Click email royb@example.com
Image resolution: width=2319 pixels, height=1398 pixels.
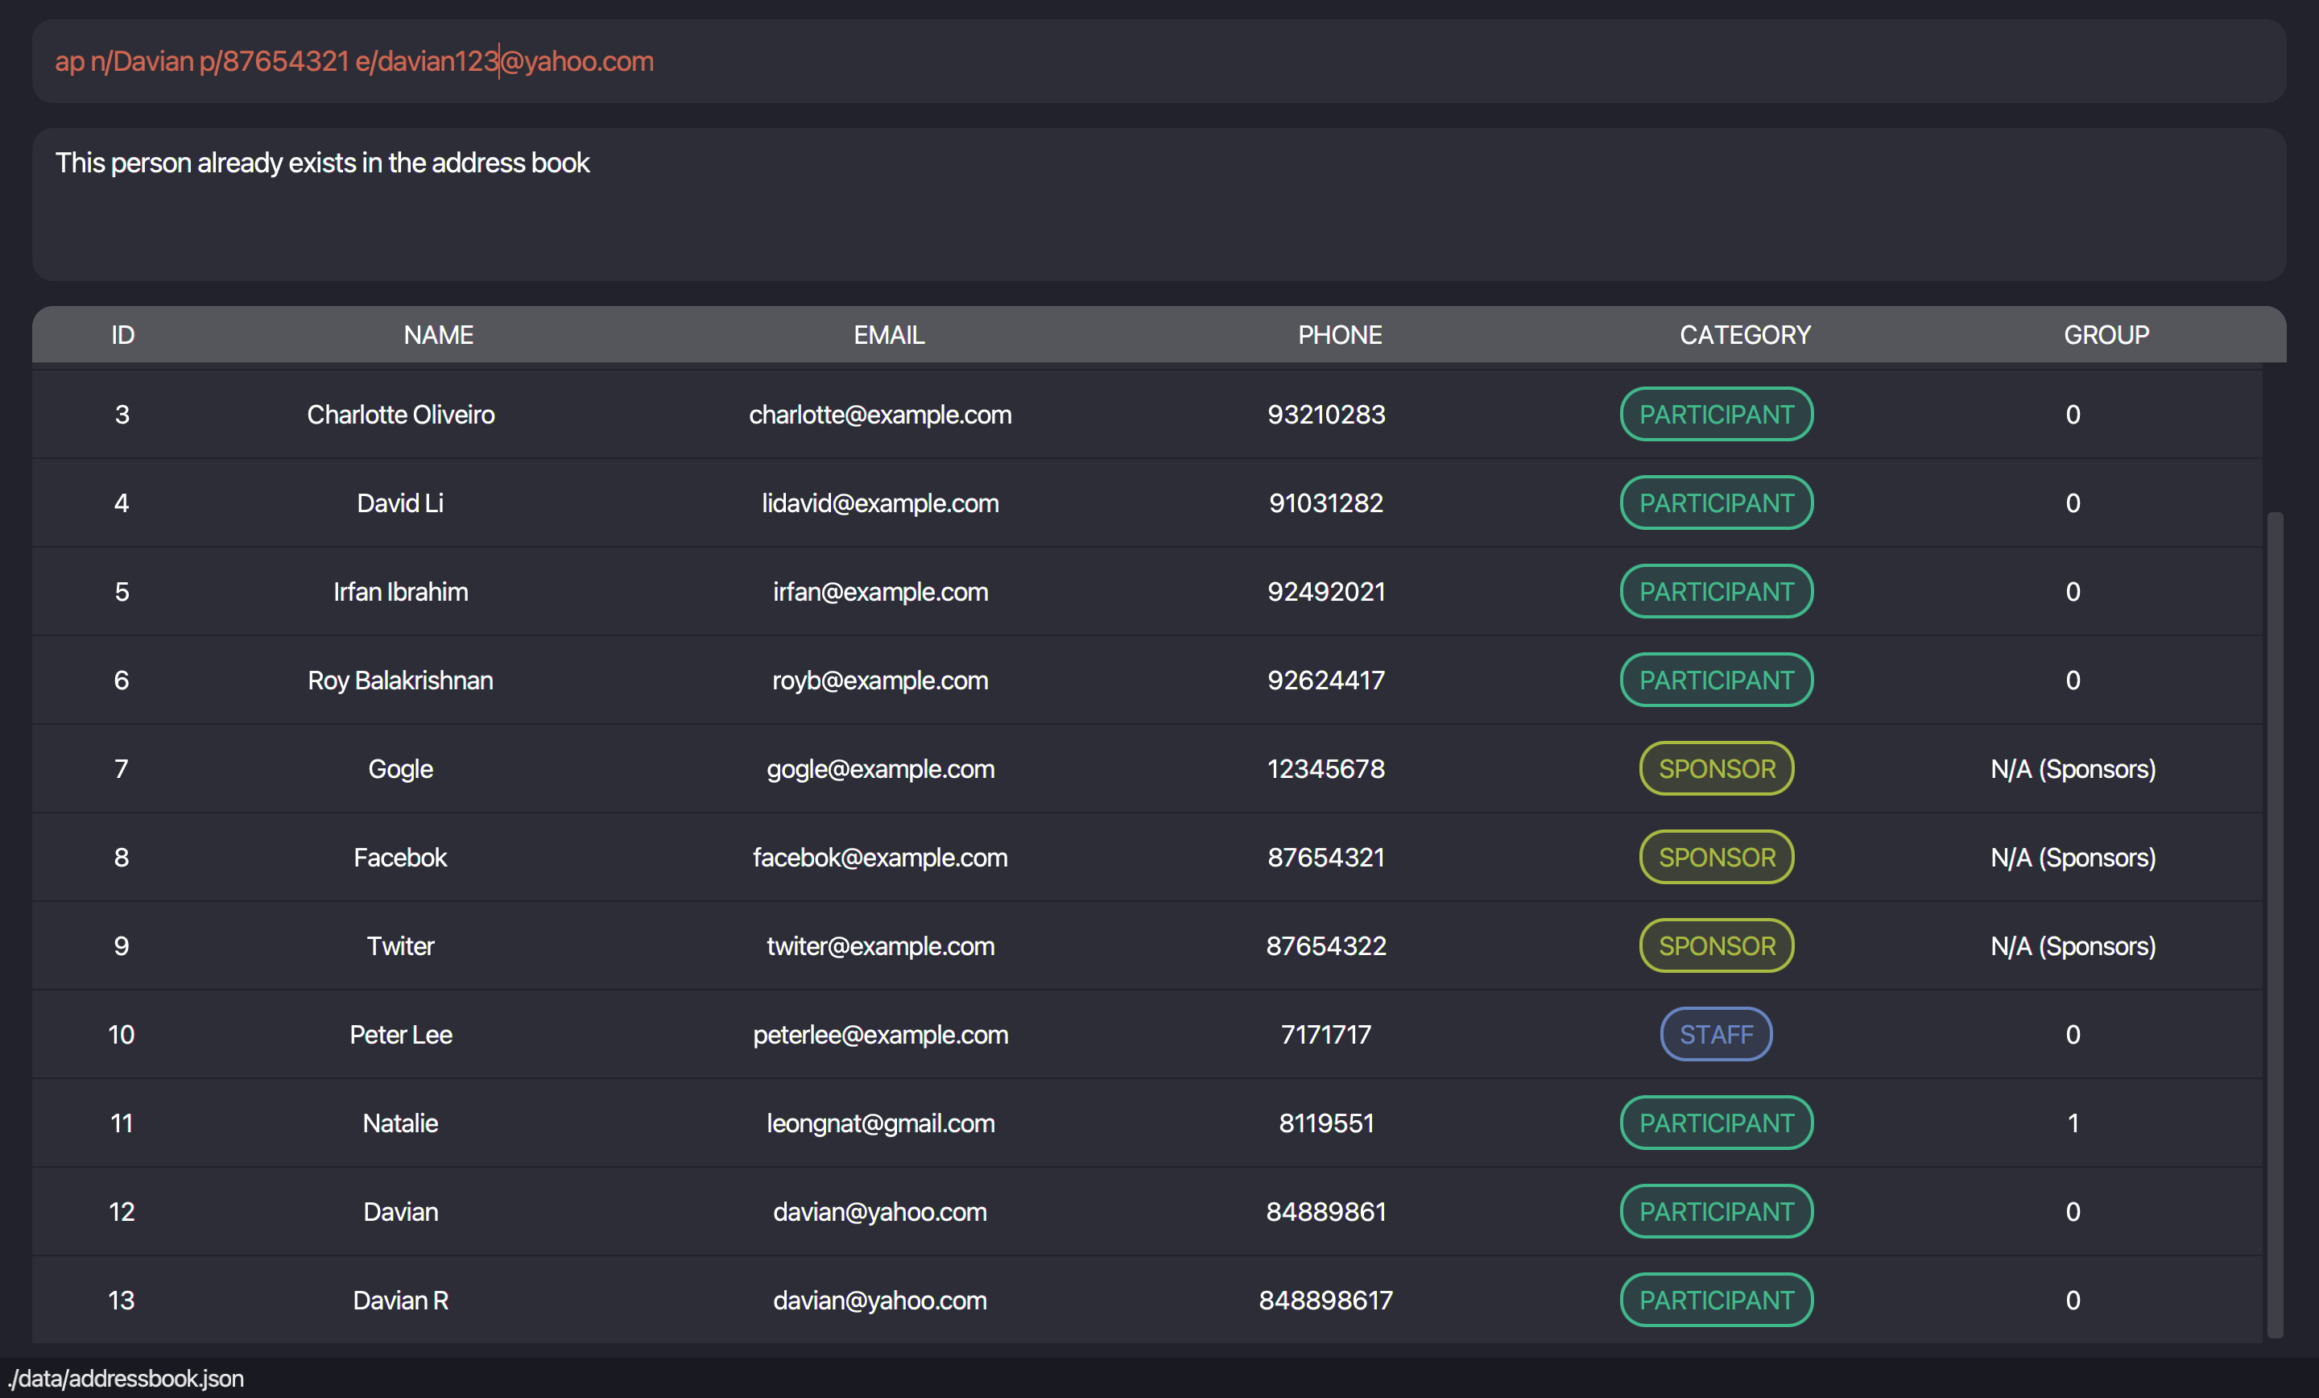click(880, 680)
